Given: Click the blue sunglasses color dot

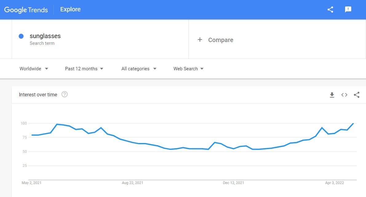Looking at the screenshot, I should (21, 36).
